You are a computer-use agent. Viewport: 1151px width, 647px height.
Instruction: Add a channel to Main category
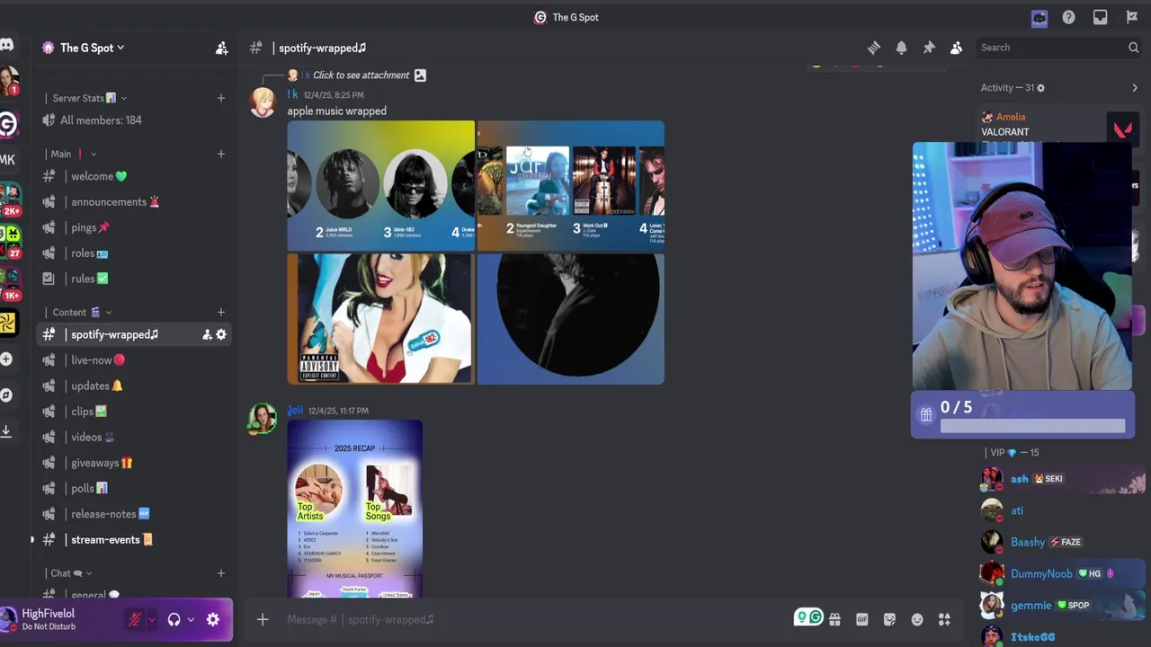point(220,154)
